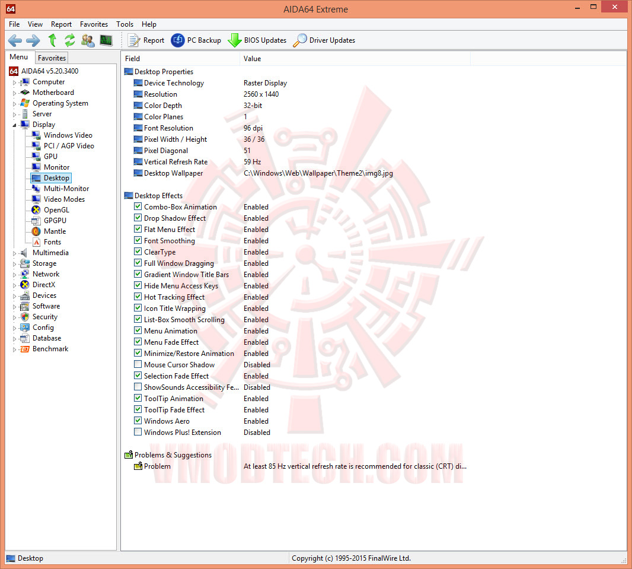Click the Storage drive icon

coord(25,263)
